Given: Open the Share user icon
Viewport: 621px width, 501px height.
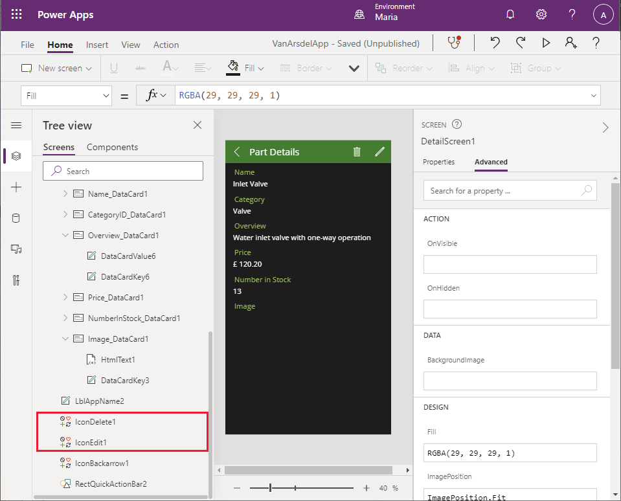Looking at the screenshot, I should (570, 43).
